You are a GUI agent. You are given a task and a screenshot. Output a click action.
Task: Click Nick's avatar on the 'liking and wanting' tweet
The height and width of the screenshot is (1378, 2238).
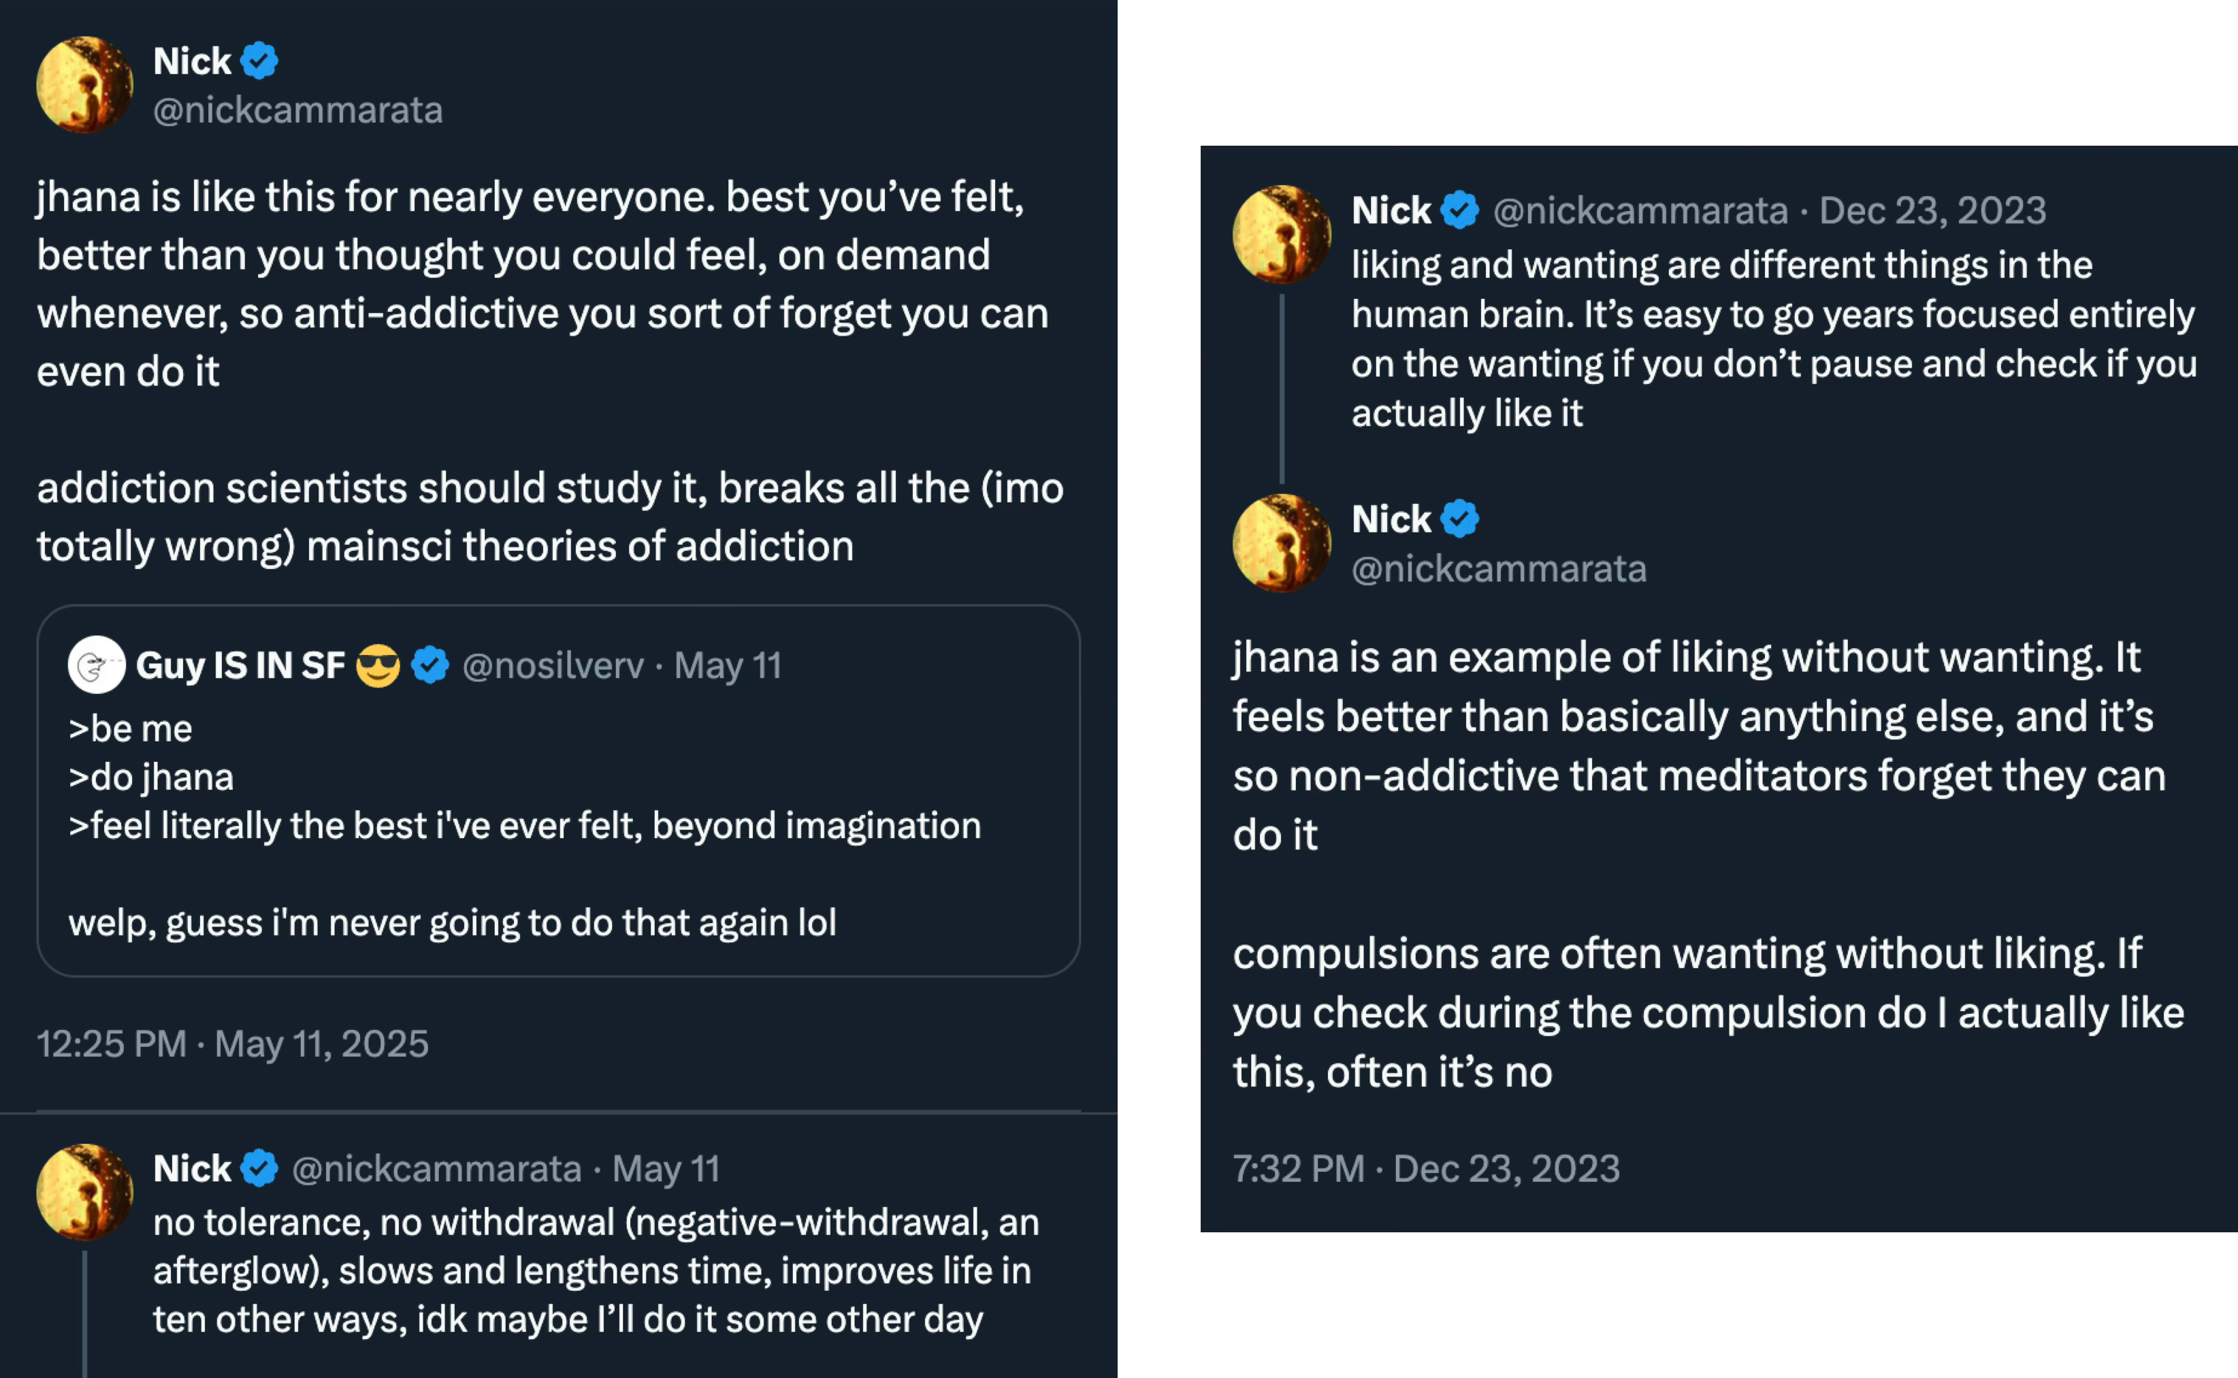(x=1282, y=234)
